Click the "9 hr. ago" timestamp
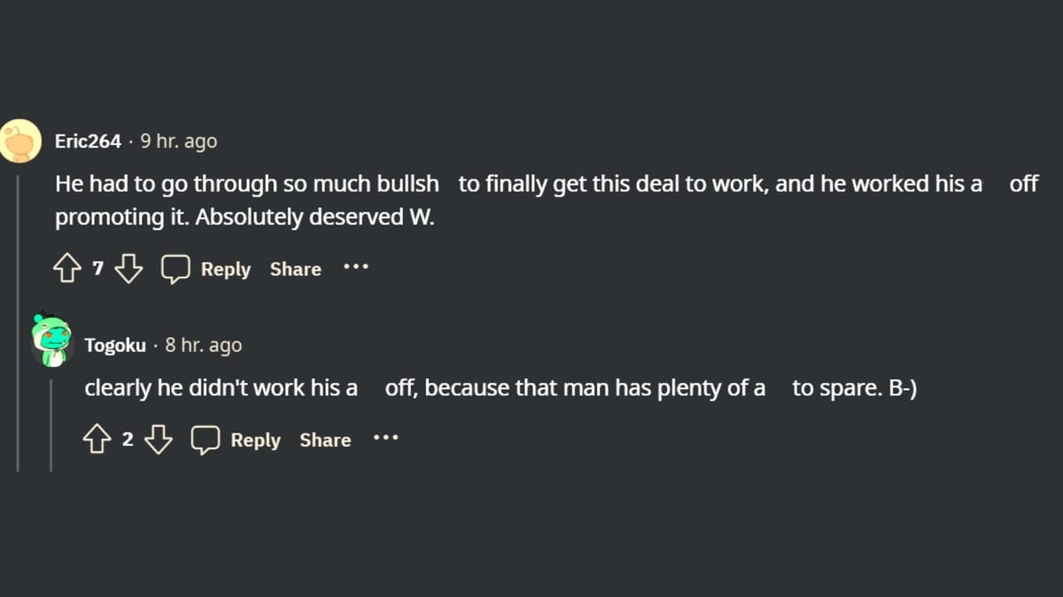Screen dimensions: 1063x597 [x=178, y=142]
